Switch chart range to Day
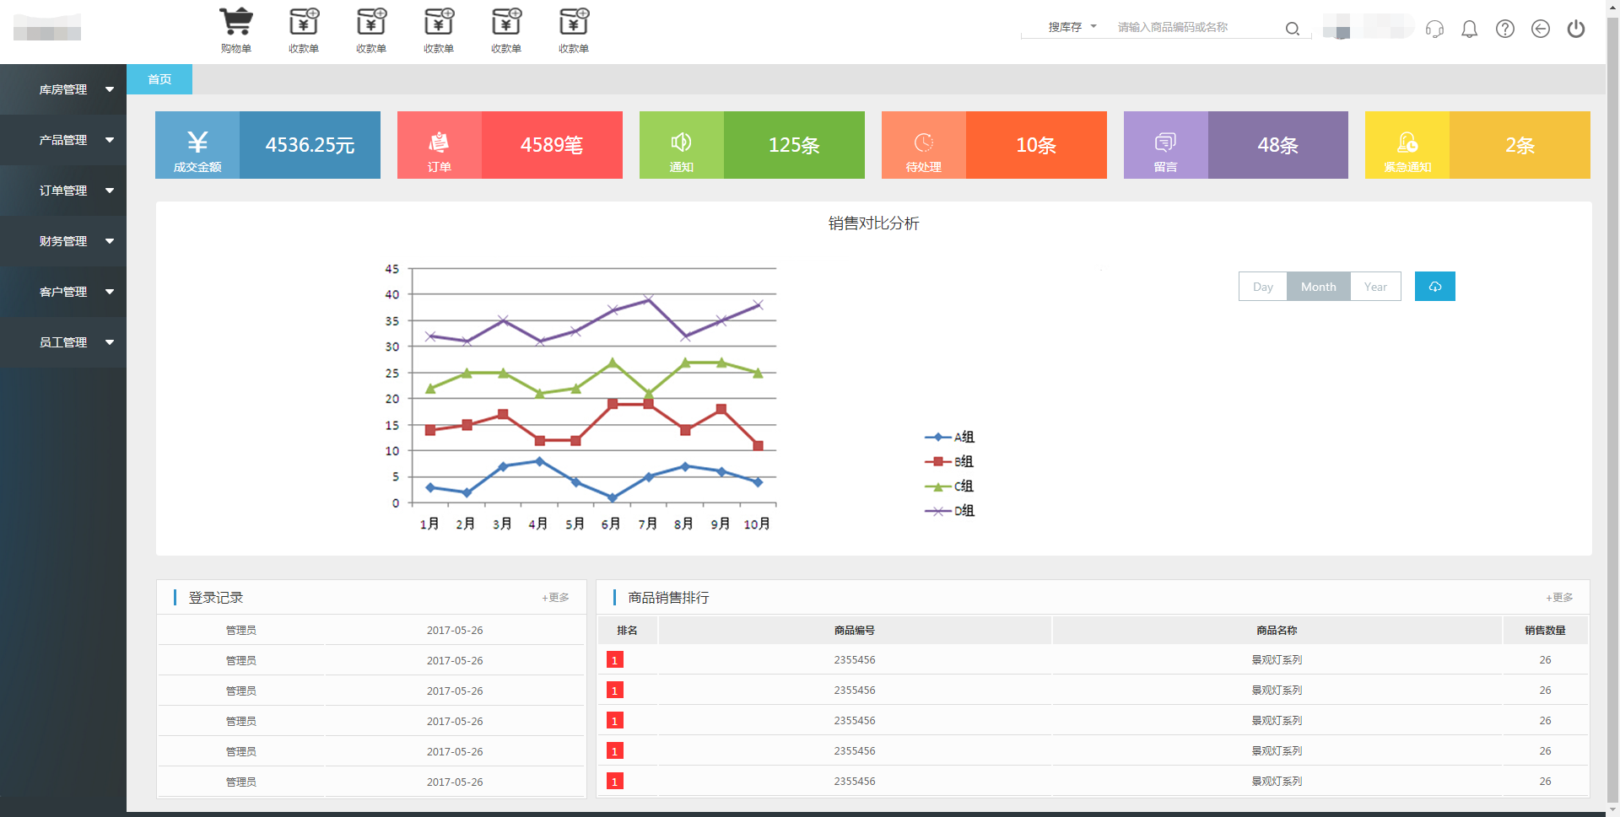Viewport: 1620px width, 817px height. coord(1262,287)
